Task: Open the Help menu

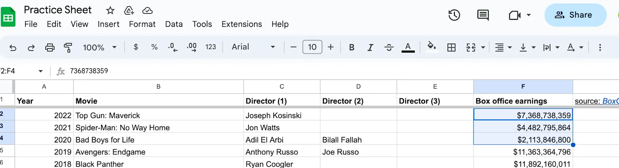Action: pyautogui.click(x=280, y=24)
